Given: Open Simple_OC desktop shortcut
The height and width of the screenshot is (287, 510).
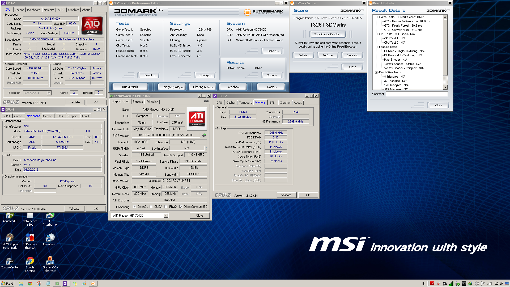Looking at the screenshot, I should click(50, 264).
